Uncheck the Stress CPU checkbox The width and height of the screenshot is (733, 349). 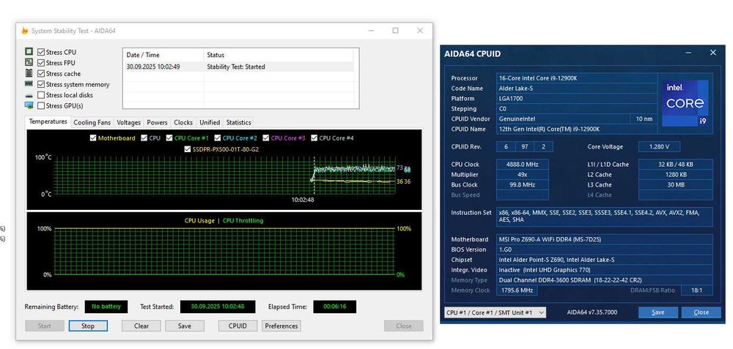[41, 52]
